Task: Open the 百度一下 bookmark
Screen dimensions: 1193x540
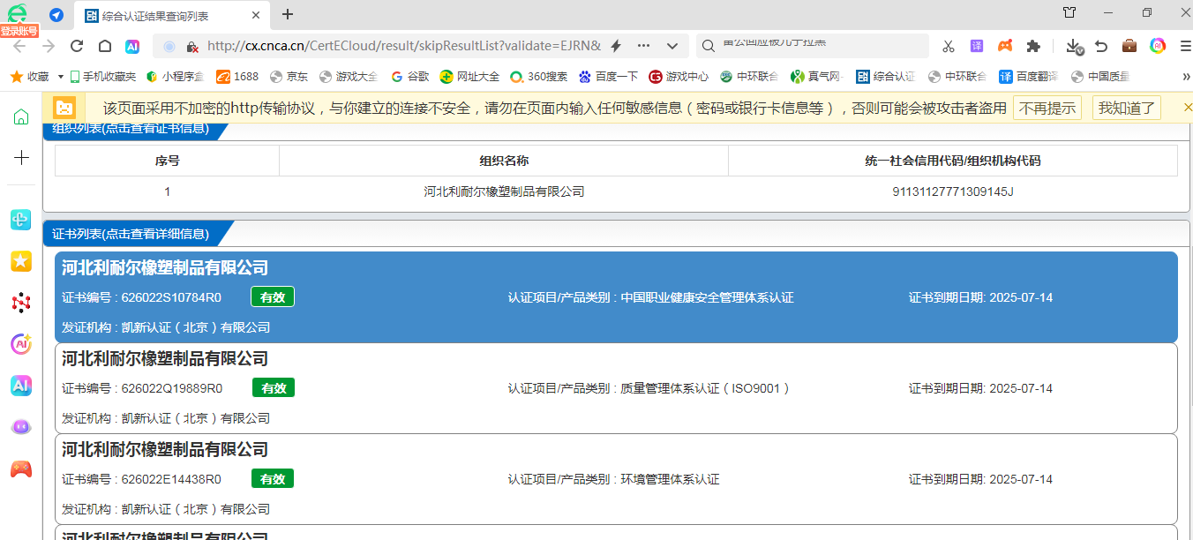Action: [608, 77]
